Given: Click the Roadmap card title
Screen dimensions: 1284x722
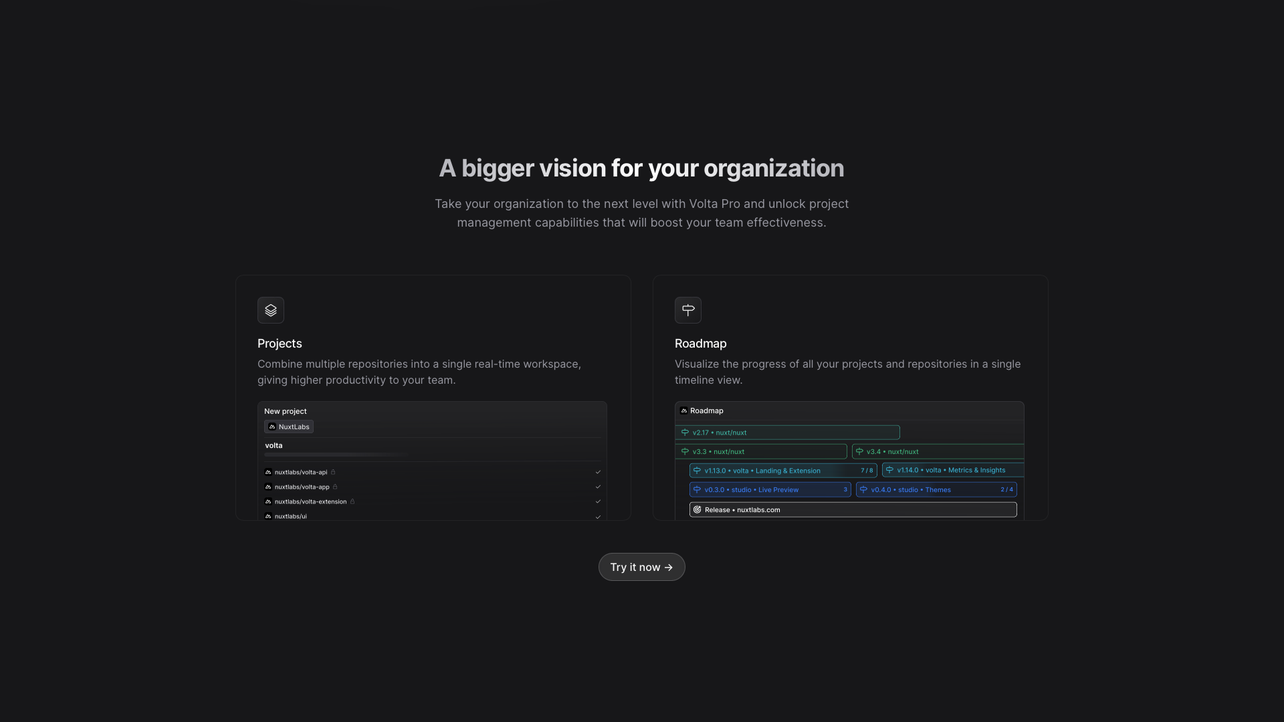Looking at the screenshot, I should [700, 344].
